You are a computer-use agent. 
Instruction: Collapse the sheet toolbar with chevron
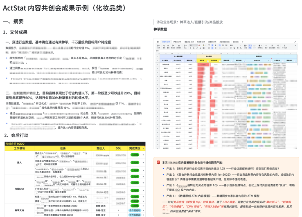(x=295, y=46)
